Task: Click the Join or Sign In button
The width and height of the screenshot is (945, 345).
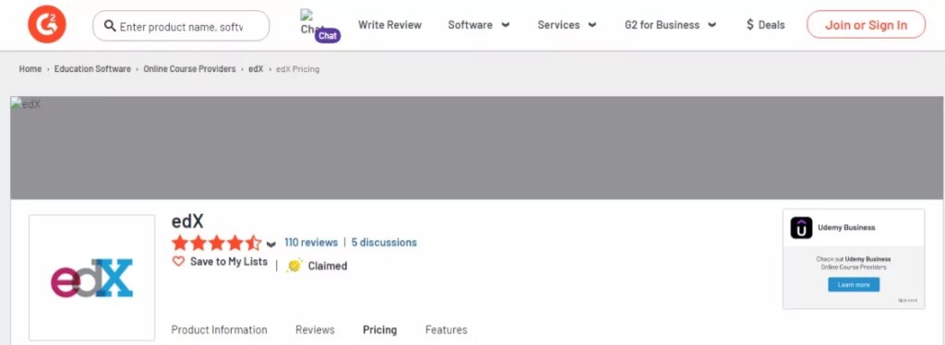Action: [866, 25]
